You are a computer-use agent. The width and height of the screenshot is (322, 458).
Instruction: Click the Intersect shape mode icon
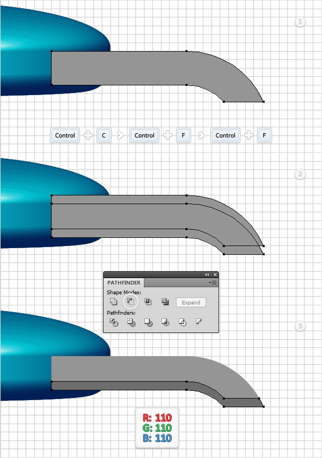pos(148,301)
